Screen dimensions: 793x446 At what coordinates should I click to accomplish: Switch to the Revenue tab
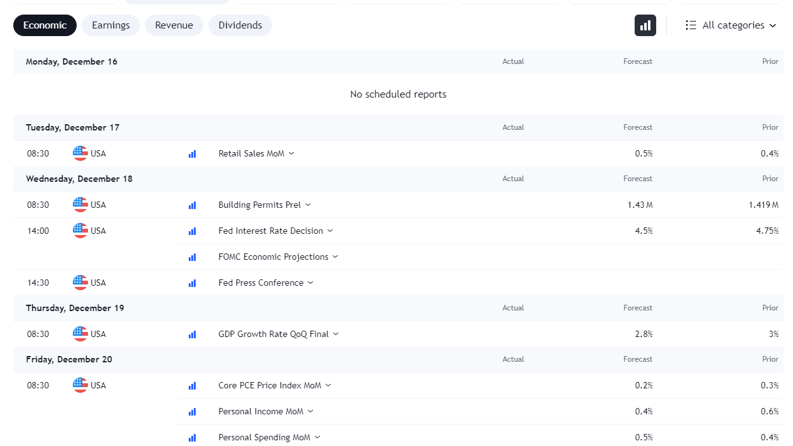coord(174,25)
